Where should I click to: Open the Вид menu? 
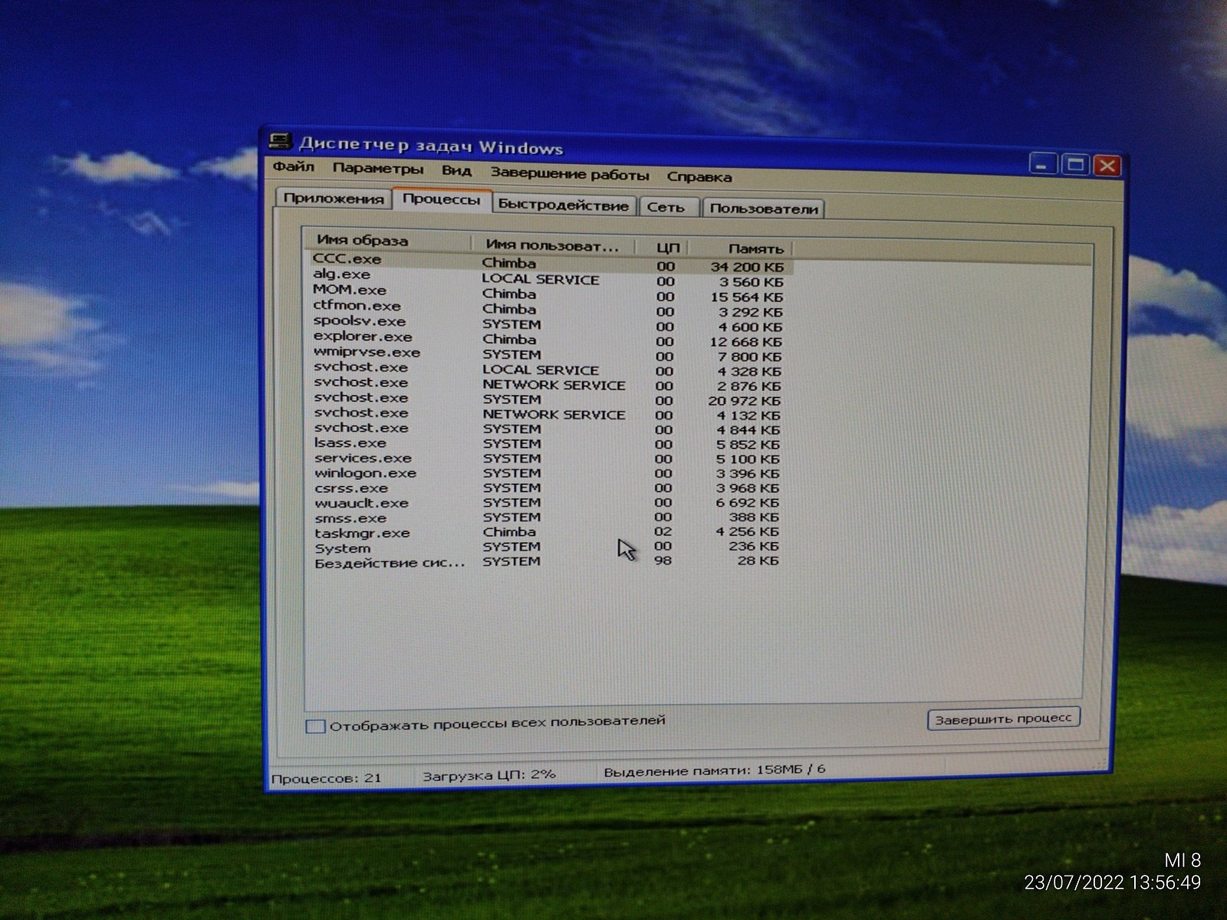pos(456,171)
